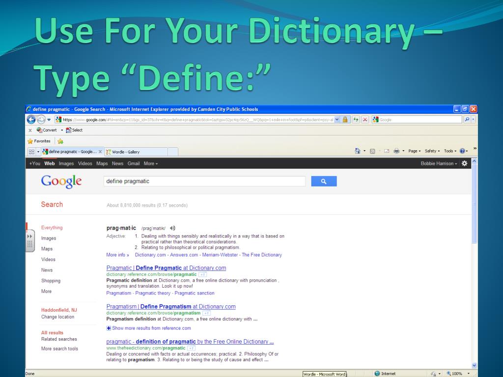The image size is (503, 377).
Task: Click the Internet zone globe icon
Action: [x=377, y=374]
